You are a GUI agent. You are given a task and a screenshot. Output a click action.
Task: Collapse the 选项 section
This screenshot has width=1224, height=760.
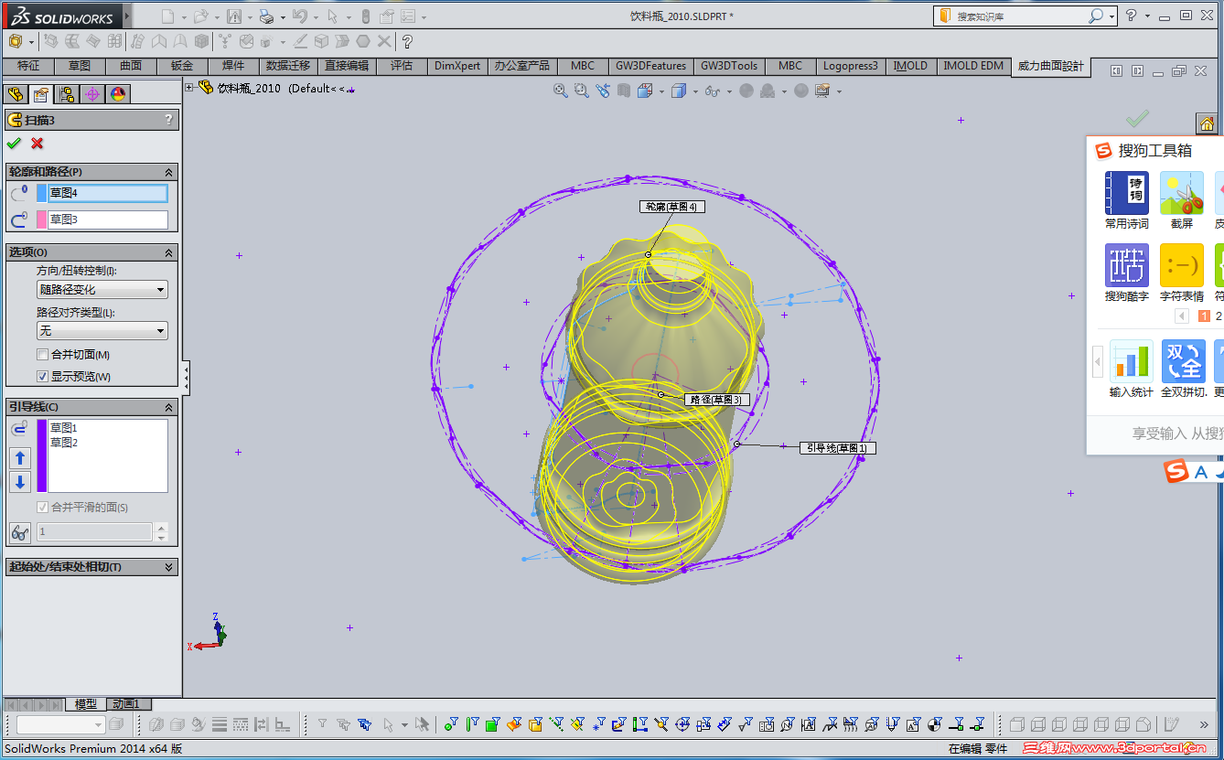pyautogui.click(x=169, y=252)
